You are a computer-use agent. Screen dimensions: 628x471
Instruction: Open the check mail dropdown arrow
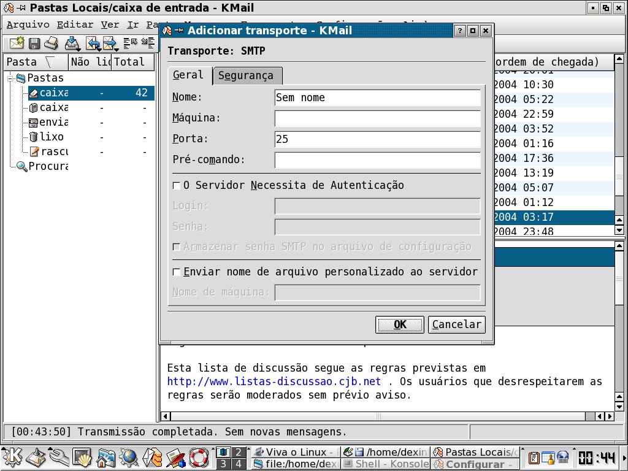(x=78, y=50)
